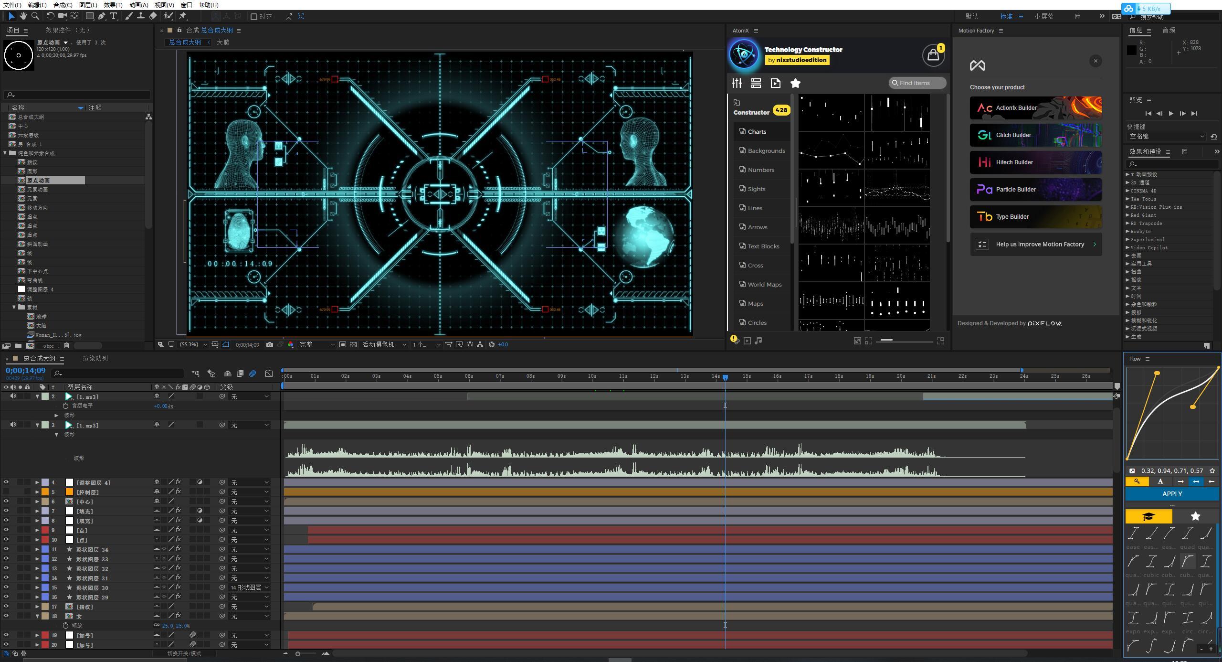Image resolution: width=1222 pixels, height=662 pixels.
Task: Click the graduation cap presets tab in Flow
Action: click(1148, 516)
